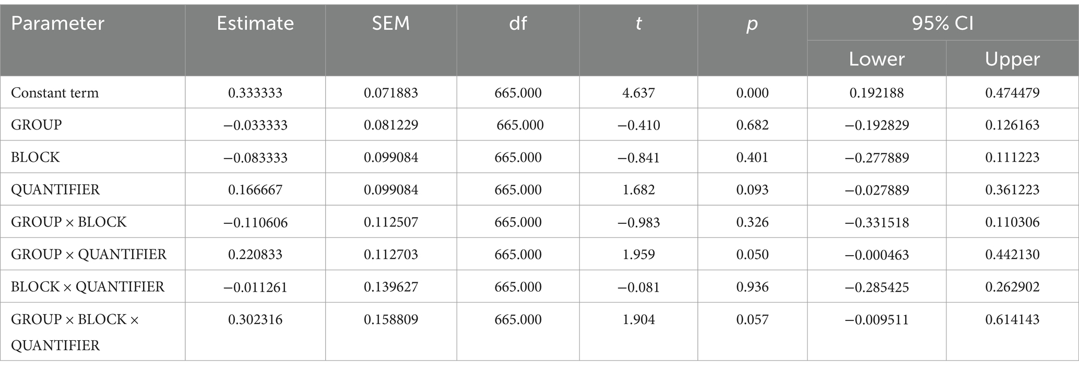1079x370 pixels.
Task: Click the t value 4.637
Action: (x=638, y=93)
